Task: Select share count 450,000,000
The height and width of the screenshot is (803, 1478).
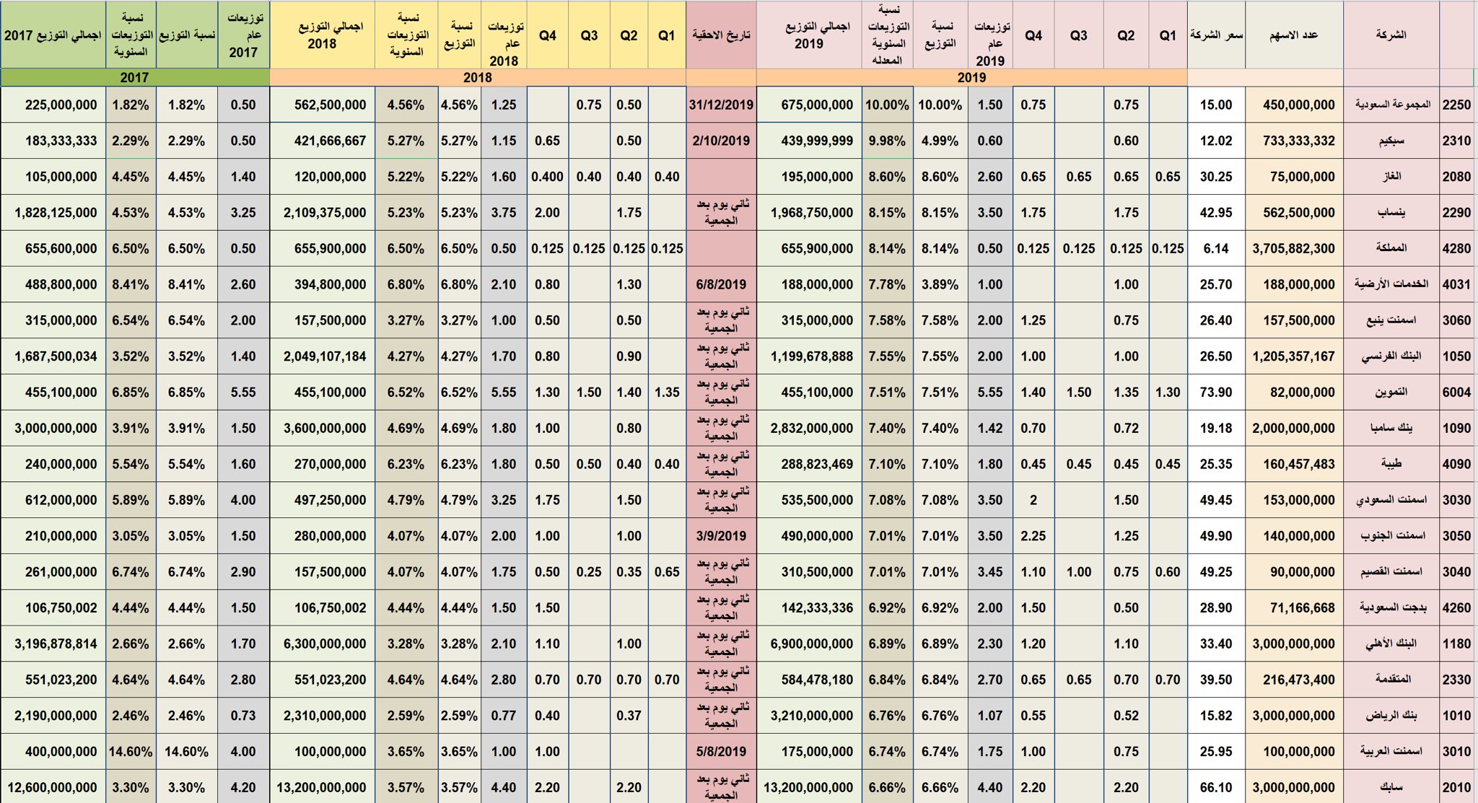Action: (x=1298, y=105)
